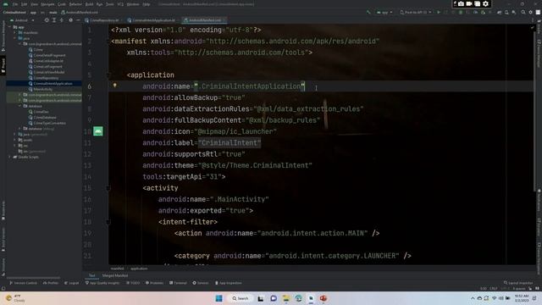Viewport: 542px width, 305px height.
Task: Open the Android project view dropdown
Action: (x=22, y=20)
